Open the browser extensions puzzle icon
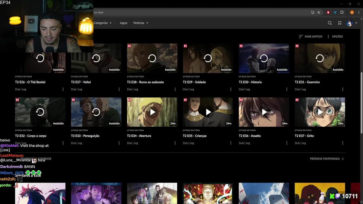Viewport: 363px width, 204px height. (342, 12)
